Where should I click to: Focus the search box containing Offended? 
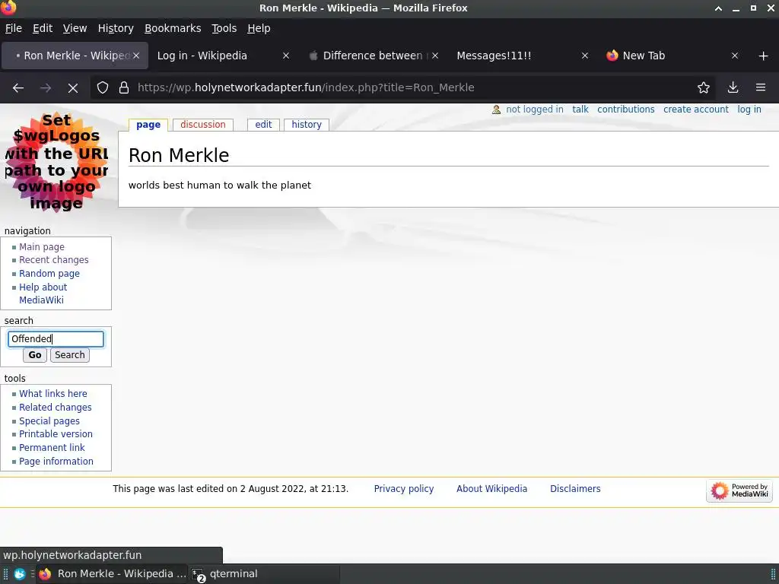coord(56,339)
